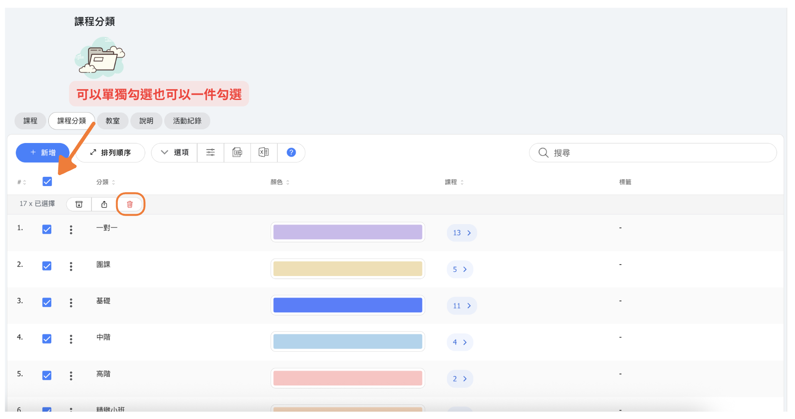Uncheck the checkbox for 團課 row
This screenshot has height=419, width=795.
[x=47, y=266]
